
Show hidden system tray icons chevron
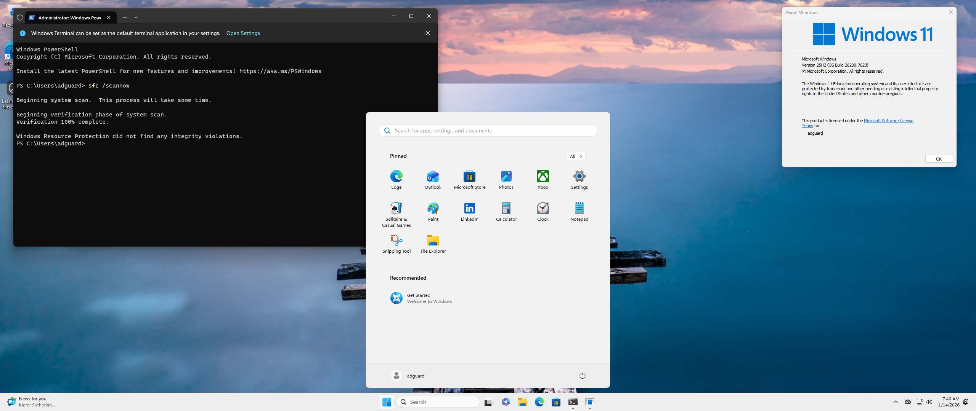click(895, 402)
